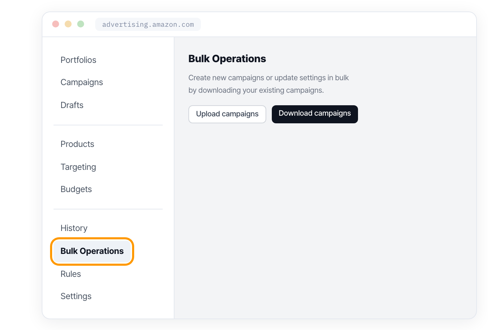
Task: Open Rules in the sidebar
Action: pos(71,274)
